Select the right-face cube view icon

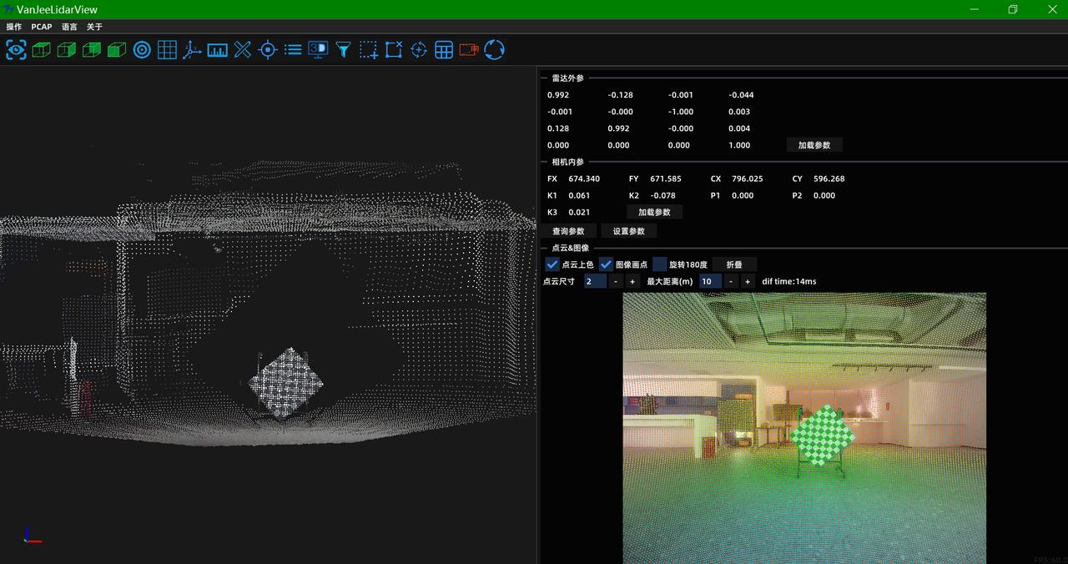point(66,50)
